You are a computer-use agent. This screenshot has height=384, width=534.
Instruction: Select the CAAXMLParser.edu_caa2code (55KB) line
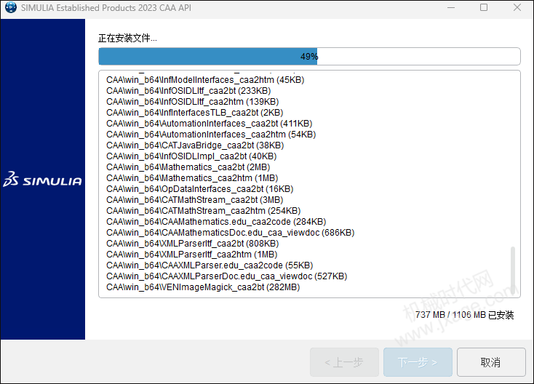tap(210, 265)
